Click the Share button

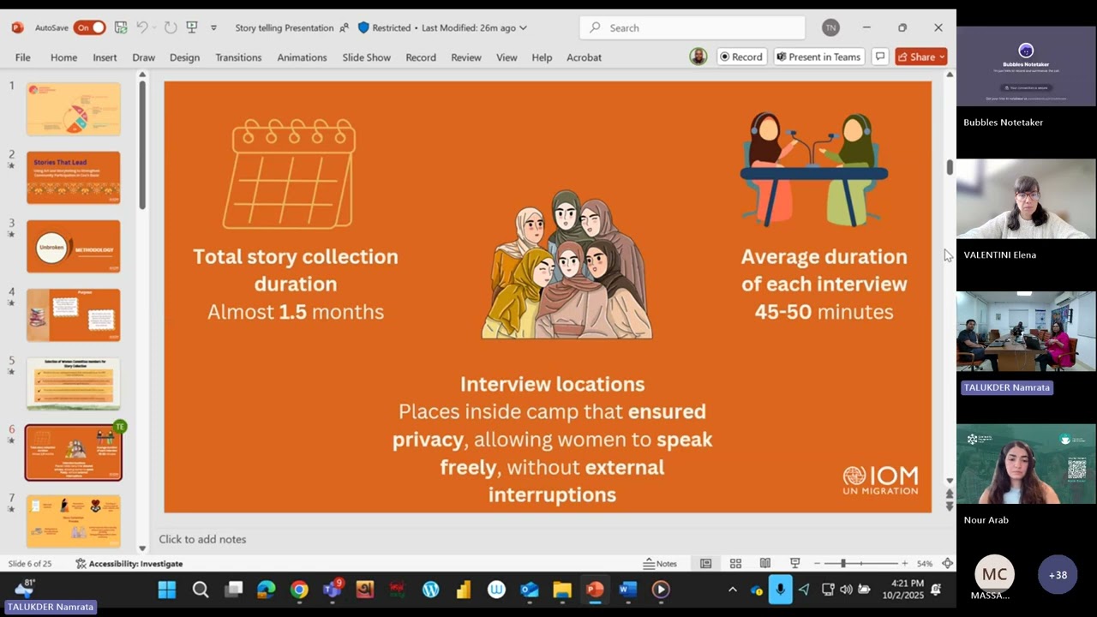(x=921, y=57)
